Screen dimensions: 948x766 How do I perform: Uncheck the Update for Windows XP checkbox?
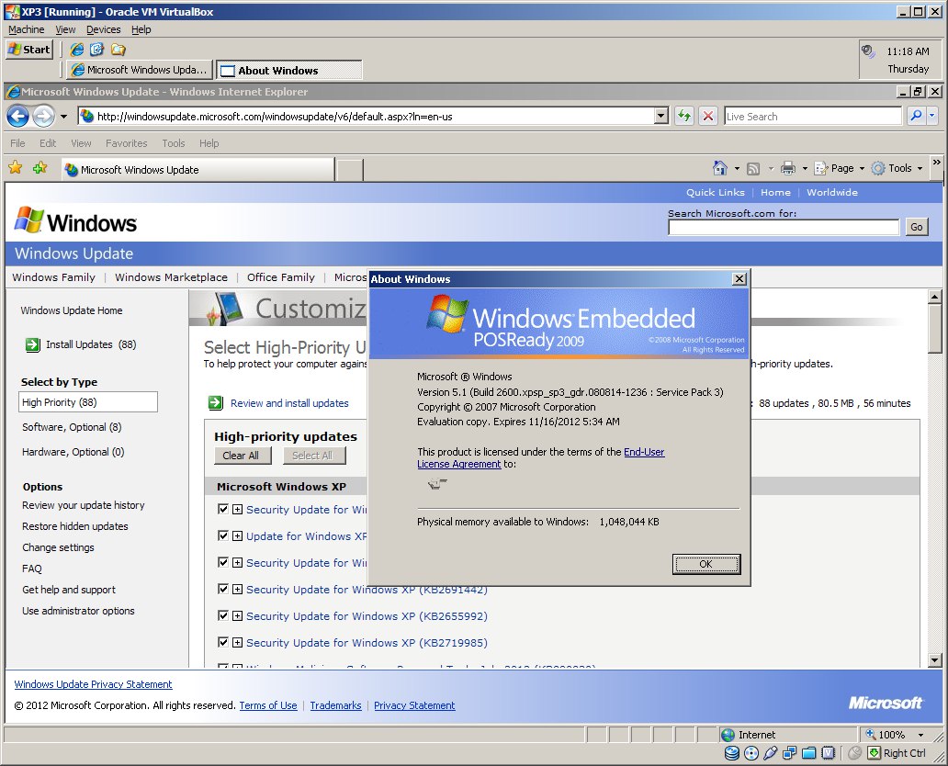[223, 535]
